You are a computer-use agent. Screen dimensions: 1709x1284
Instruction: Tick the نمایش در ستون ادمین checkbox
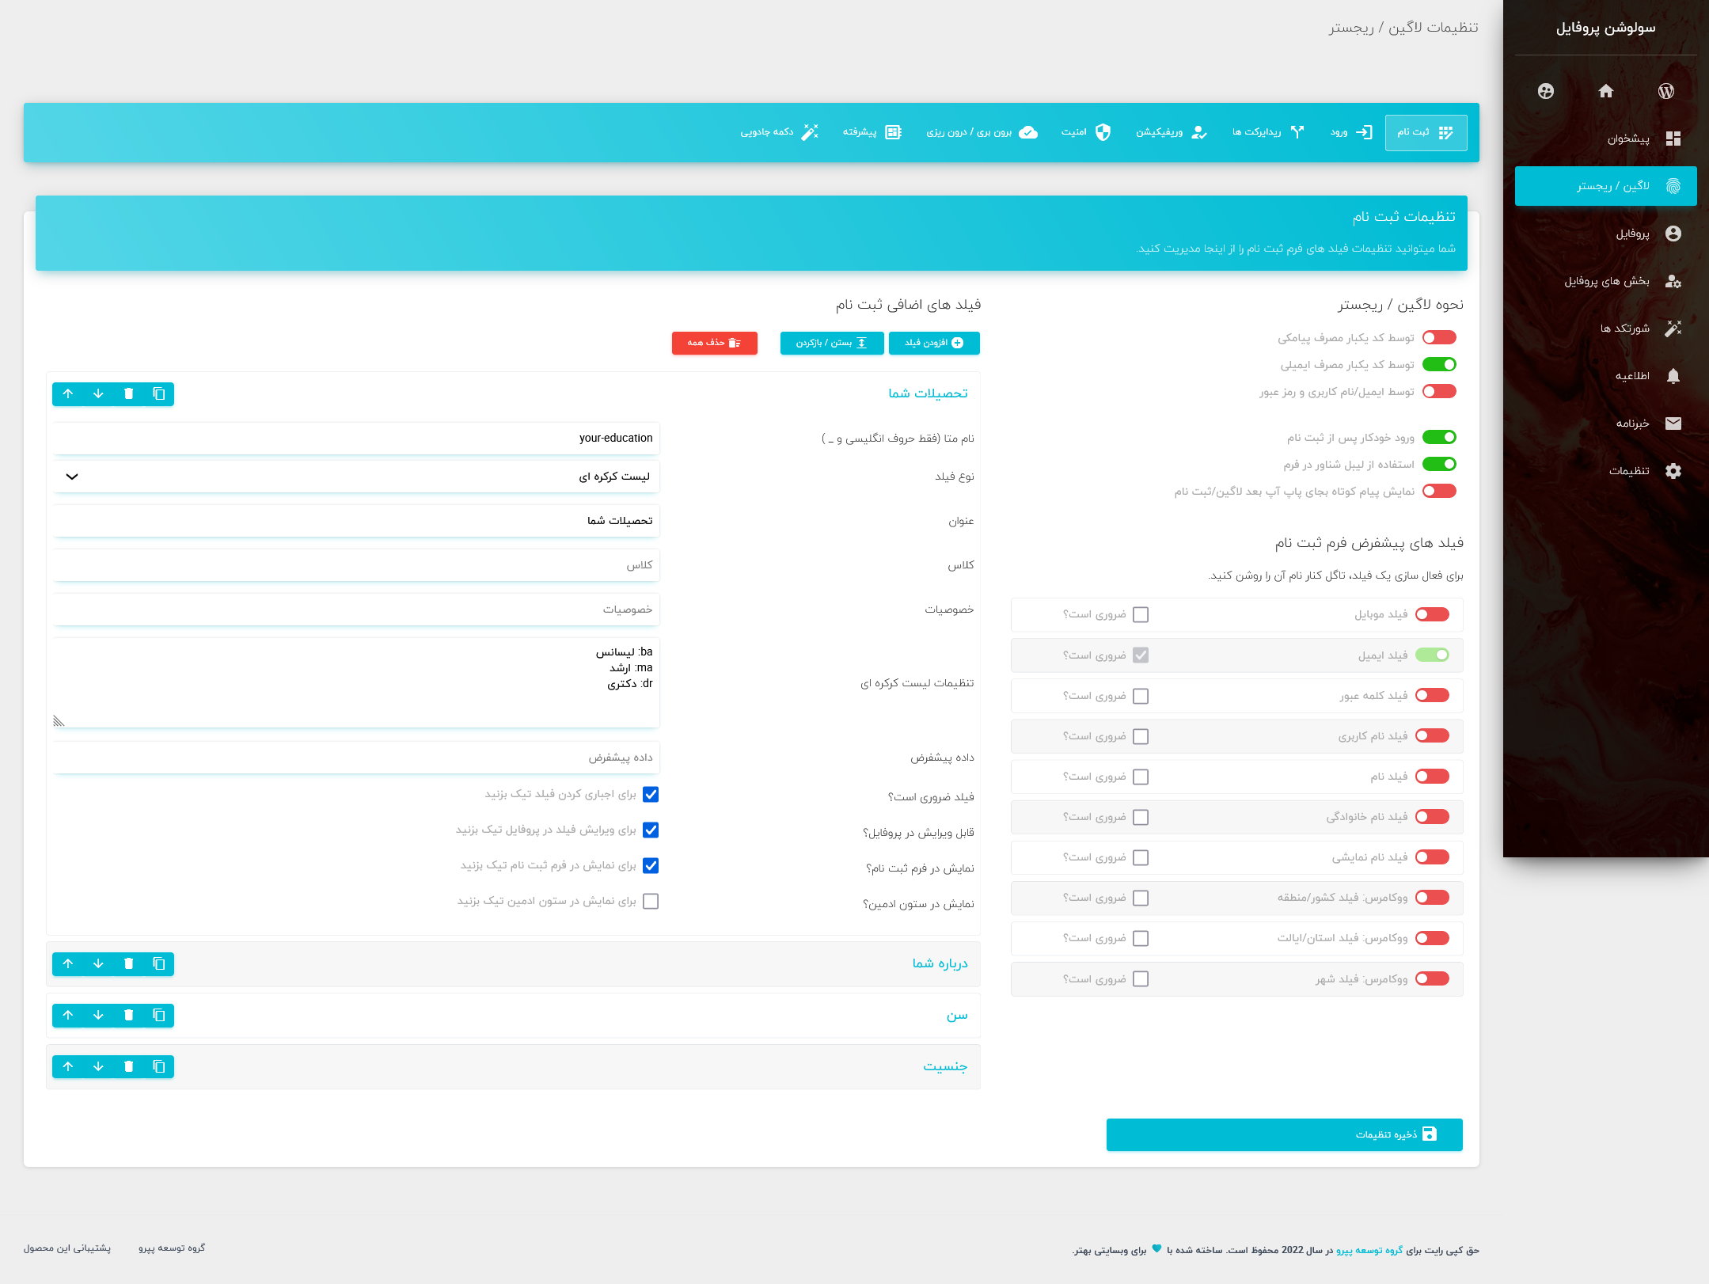pyautogui.click(x=651, y=901)
